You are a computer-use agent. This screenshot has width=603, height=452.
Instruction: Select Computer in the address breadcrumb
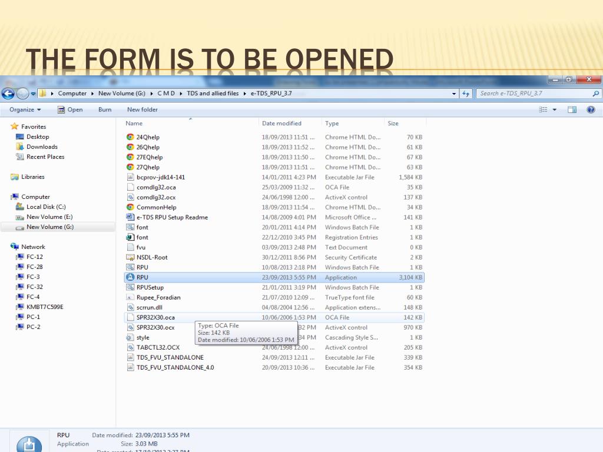72,94
